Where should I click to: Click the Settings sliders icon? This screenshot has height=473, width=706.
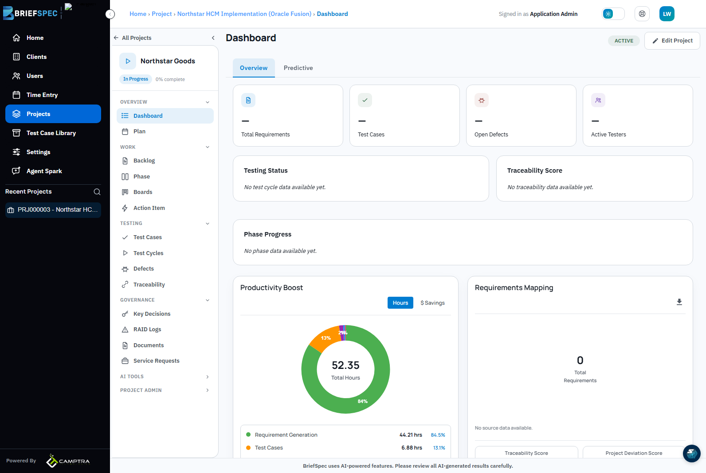(x=16, y=152)
